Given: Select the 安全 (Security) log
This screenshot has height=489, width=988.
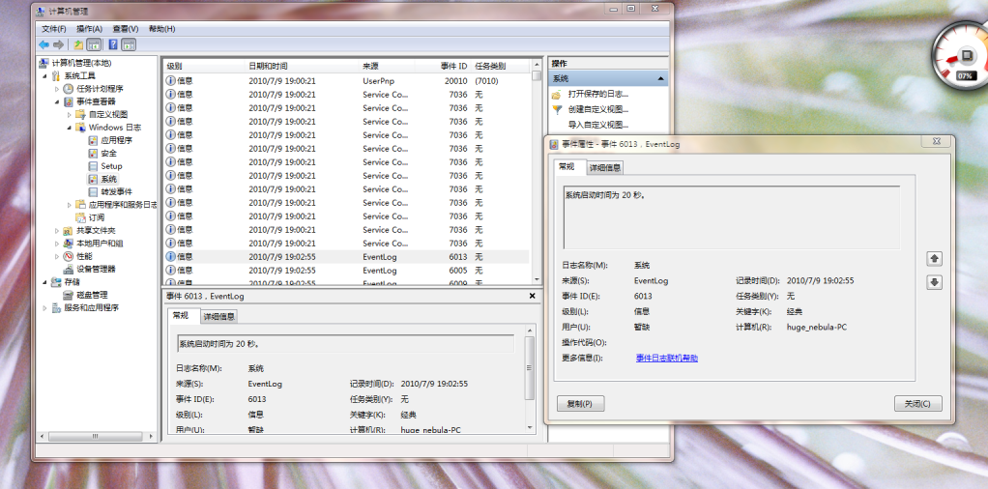Looking at the screenshot, I should pos(108,153).
